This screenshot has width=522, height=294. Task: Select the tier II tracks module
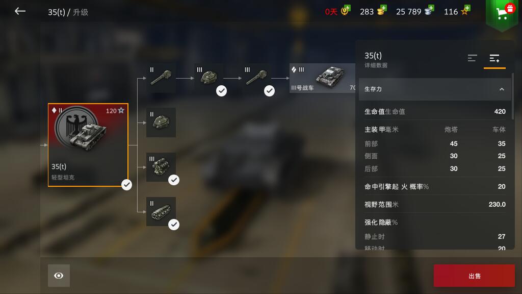[161, 211]
